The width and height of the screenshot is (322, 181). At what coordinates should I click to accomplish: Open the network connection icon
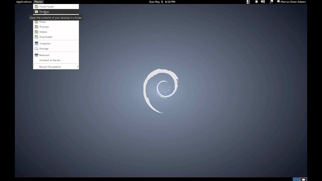coord(271,2)
